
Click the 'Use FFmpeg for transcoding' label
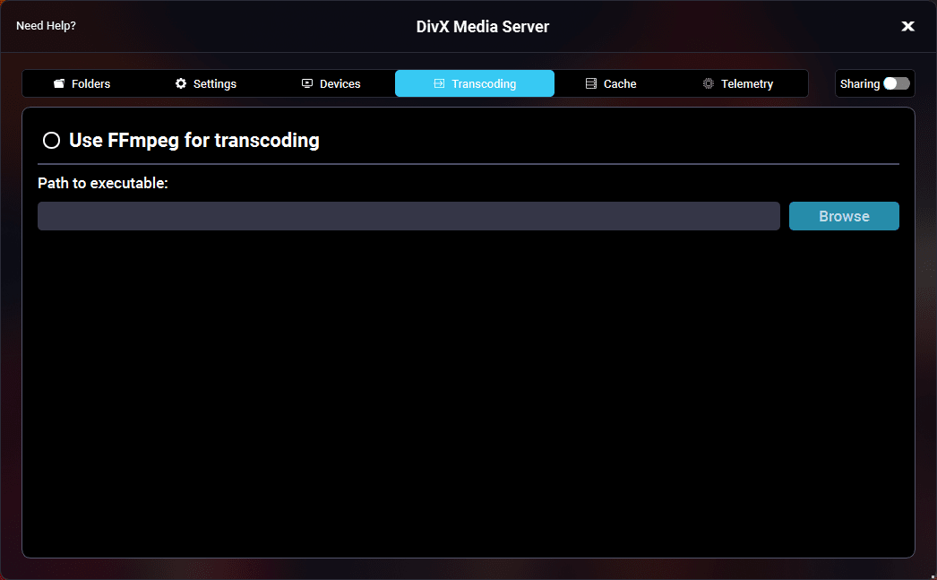point(194,140)
